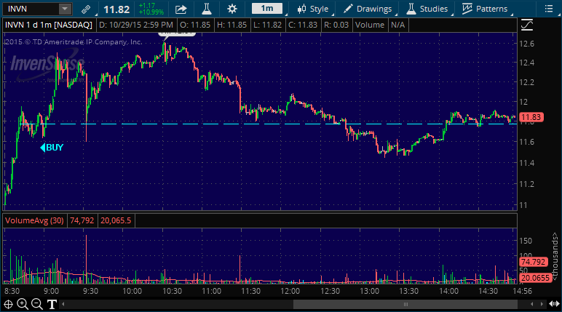562x312 pixels.
Task: Click the H: 11.85 high value
Action: [x=232, y=25]
